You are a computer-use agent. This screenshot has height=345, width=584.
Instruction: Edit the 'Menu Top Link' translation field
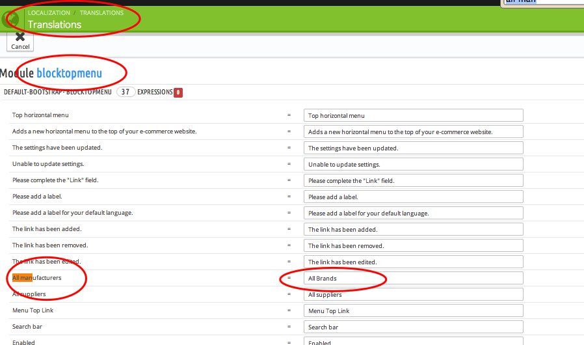(x=414, y=310)
